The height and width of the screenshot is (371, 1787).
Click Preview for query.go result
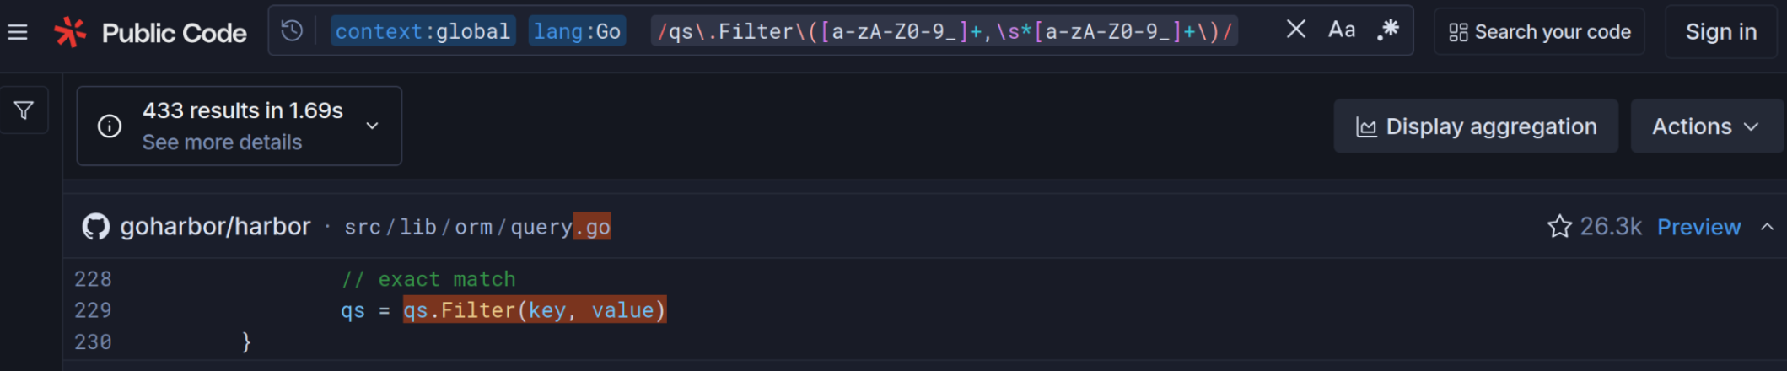tap(1698, 227)
